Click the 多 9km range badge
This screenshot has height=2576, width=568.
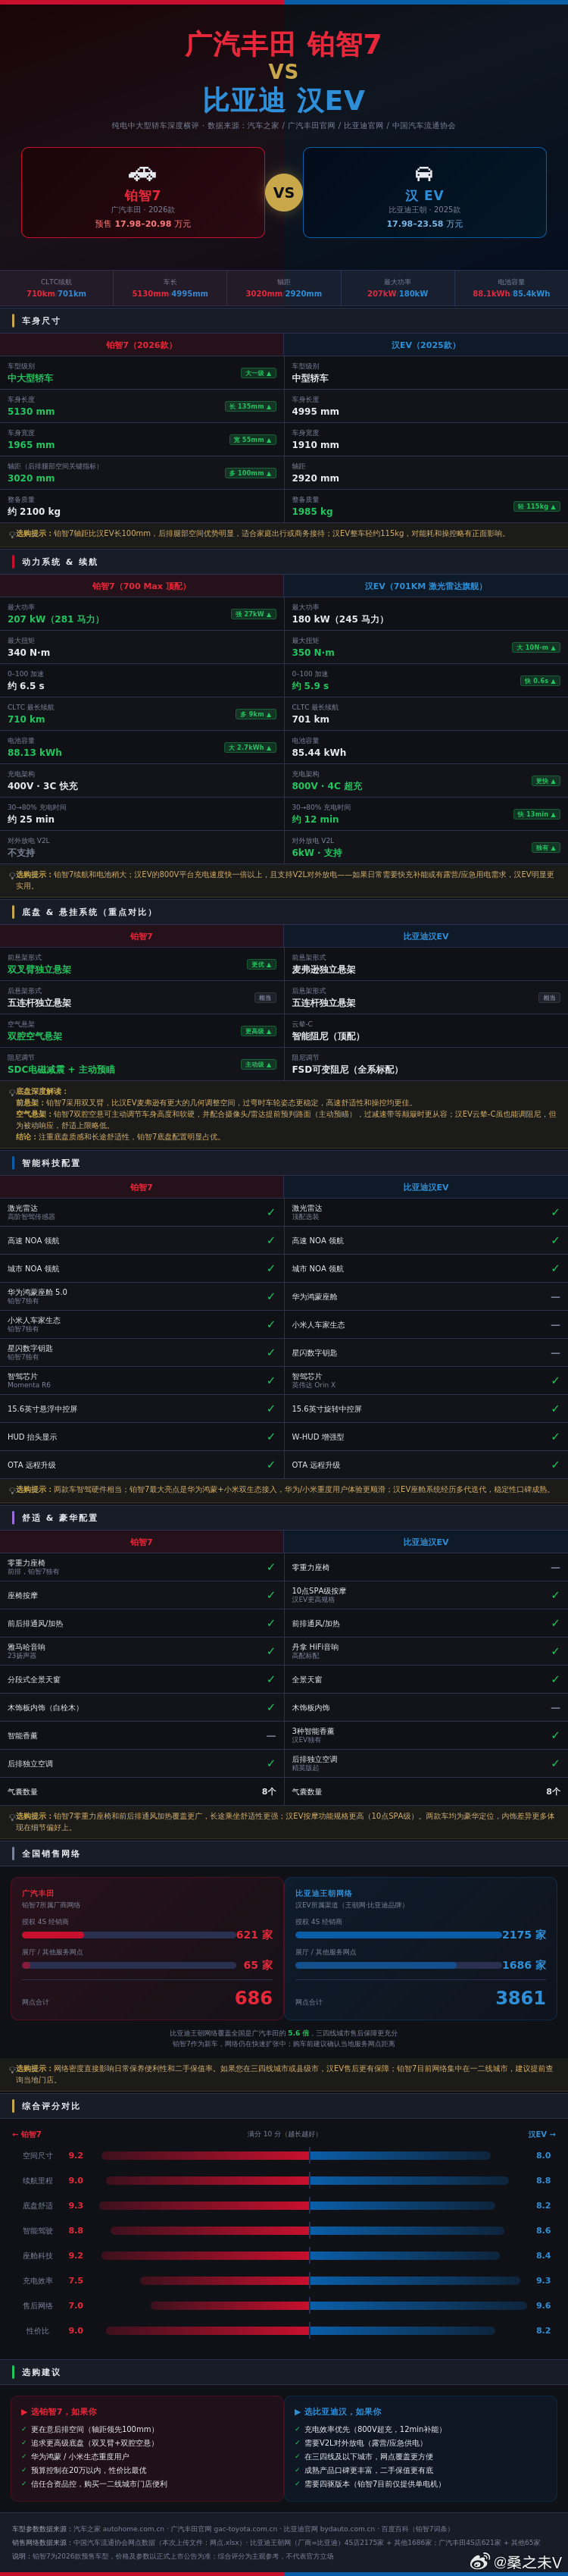[255, 714]
